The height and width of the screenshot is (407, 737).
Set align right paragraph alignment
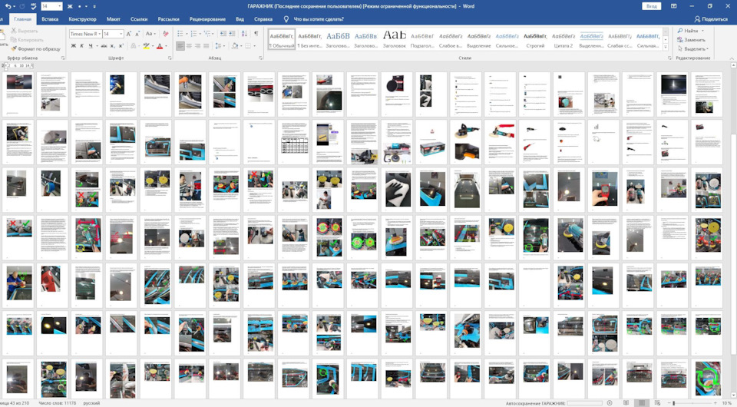pyautogui.click(x=197, y=46)
